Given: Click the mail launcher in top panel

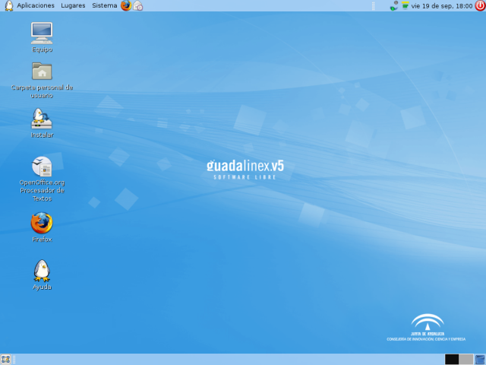Looking at the screenshot, I should point(138,5).
